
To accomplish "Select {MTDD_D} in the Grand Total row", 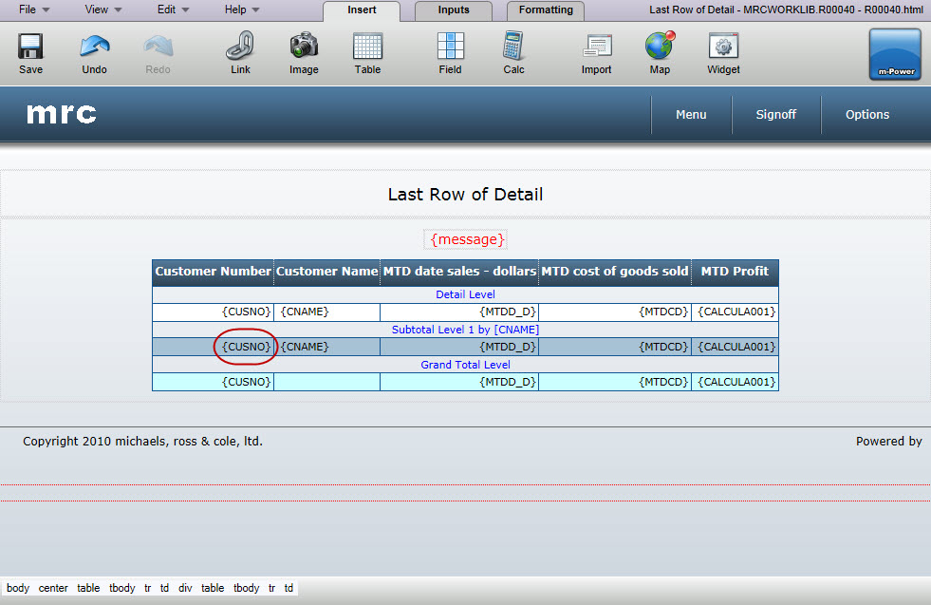I will (x=508, y=382).
